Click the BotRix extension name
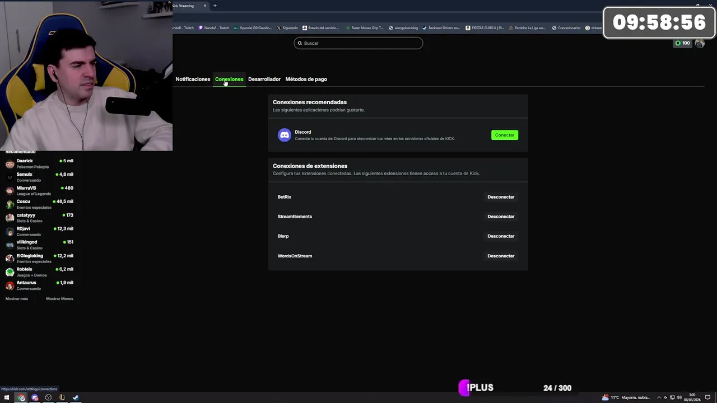Viewport: 717px width, 403px height. tap(284, 197)
